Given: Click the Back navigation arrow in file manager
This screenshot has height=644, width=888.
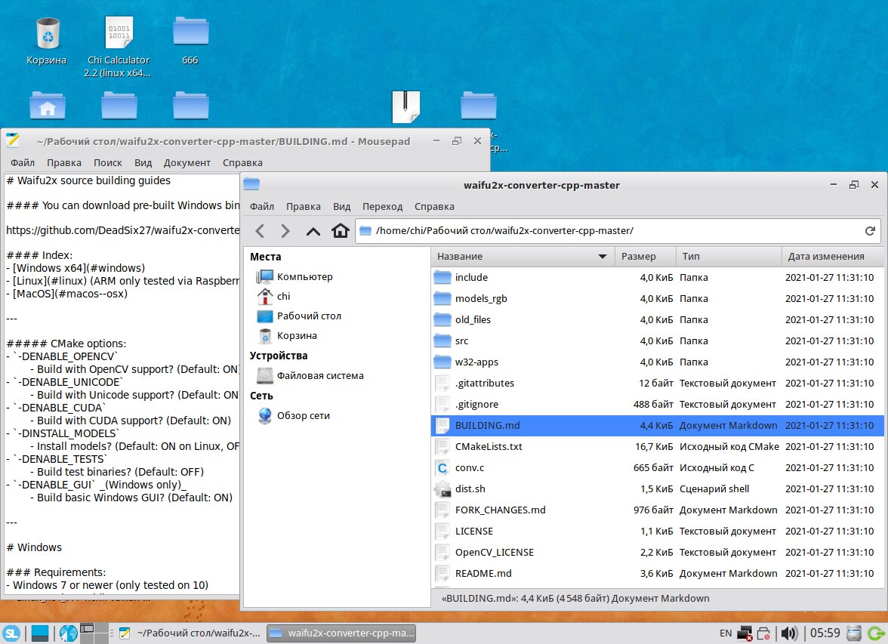Looking at the screenshot, I should coord(260,231).
